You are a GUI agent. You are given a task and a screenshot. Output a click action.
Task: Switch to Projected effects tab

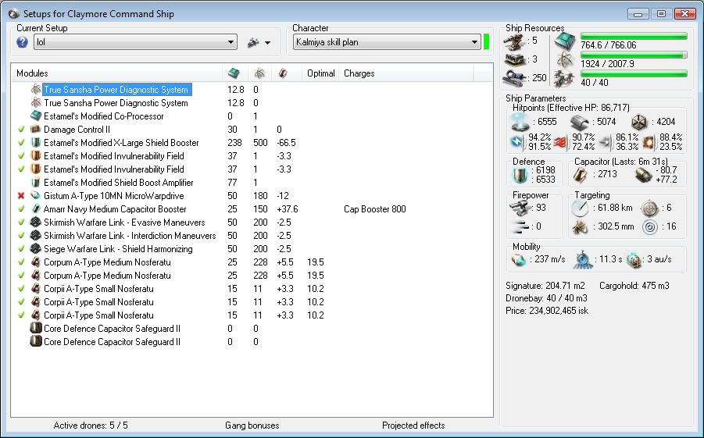pyautogui.click(x=413, y=426)
